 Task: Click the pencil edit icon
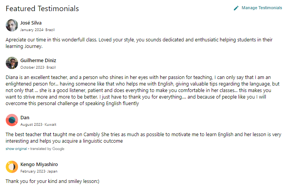click(236, 8)
